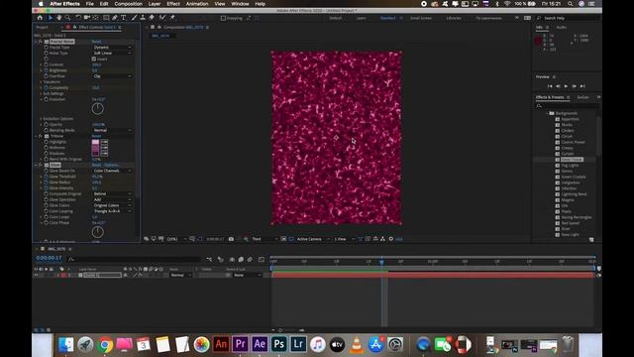This screenshot has width=634, height=357.
Task: Expand the Sub Settings group
Action: point(41,93)
